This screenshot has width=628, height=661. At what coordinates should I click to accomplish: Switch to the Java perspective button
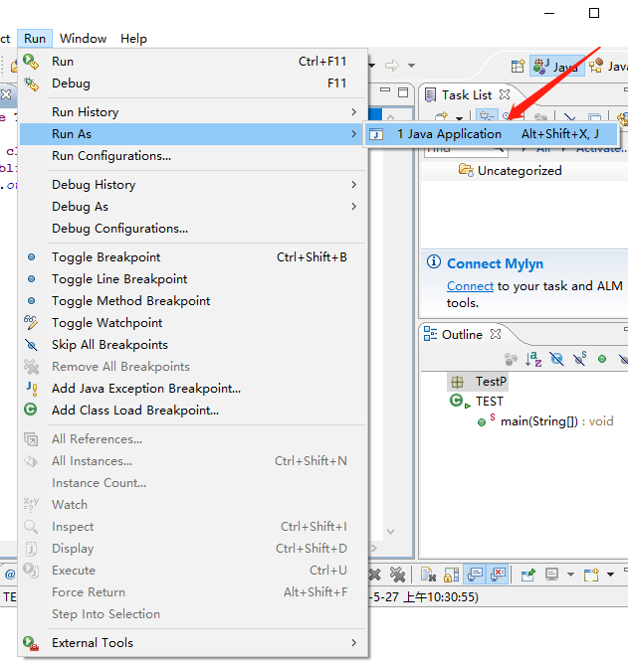click(x=556, y=67)
